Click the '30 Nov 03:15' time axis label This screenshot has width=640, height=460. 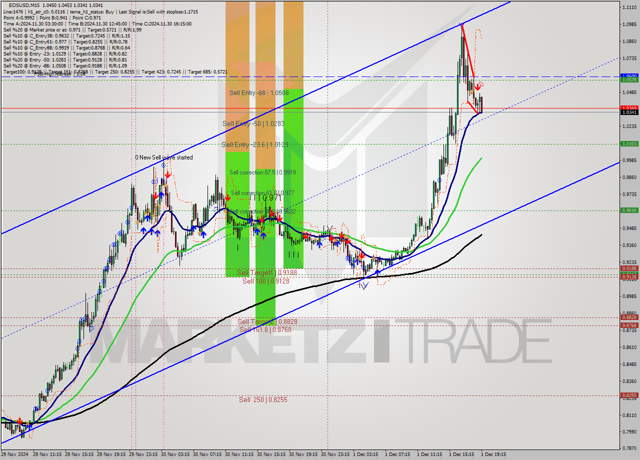click(x=175, y=454)
